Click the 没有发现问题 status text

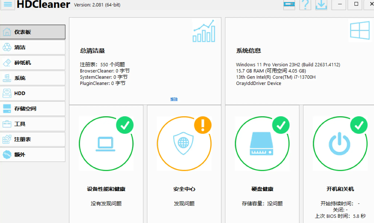(106, 204)
